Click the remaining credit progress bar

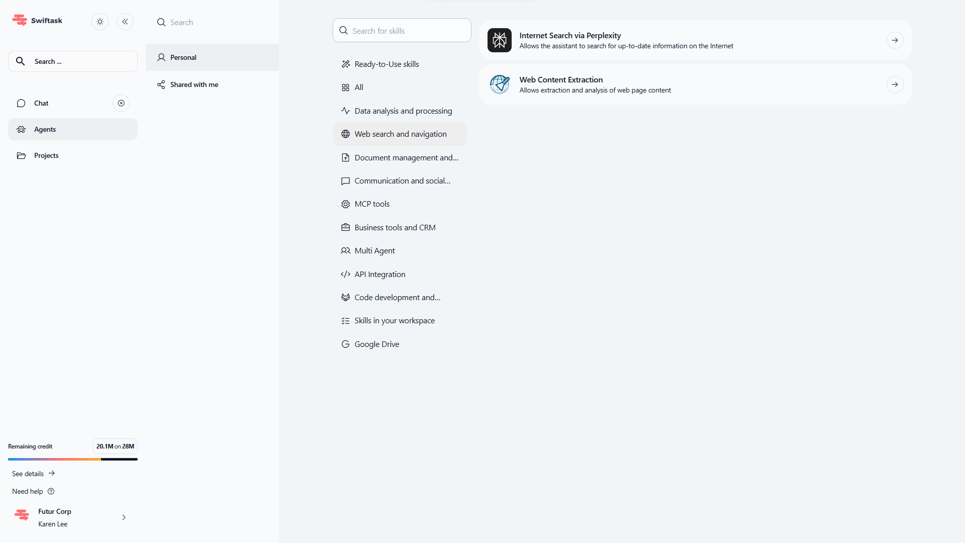73,459
